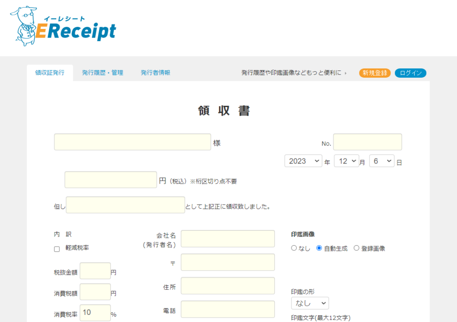457x322 pixels.
Task: Click the 但し description input field
Action: tap(125, 205)
